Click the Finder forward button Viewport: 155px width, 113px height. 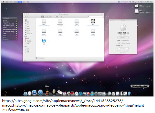(27, 17)
